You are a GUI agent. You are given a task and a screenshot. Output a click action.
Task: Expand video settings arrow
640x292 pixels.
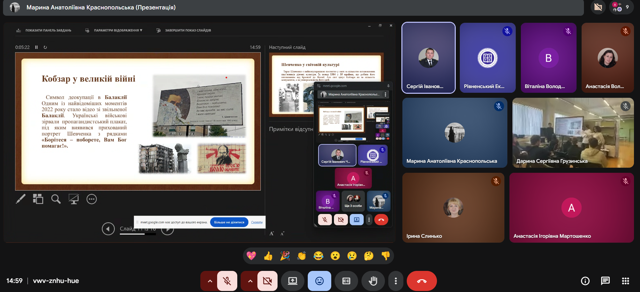(250, 281)
